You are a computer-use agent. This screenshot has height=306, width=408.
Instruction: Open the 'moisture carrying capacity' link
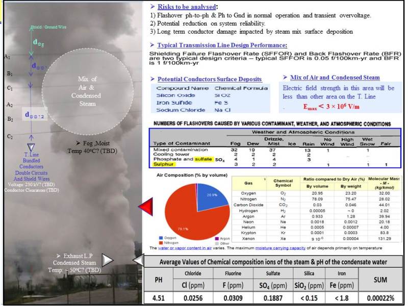(280, 248)
